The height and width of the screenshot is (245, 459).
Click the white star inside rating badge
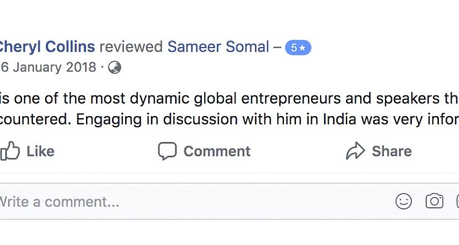point(302,48)
